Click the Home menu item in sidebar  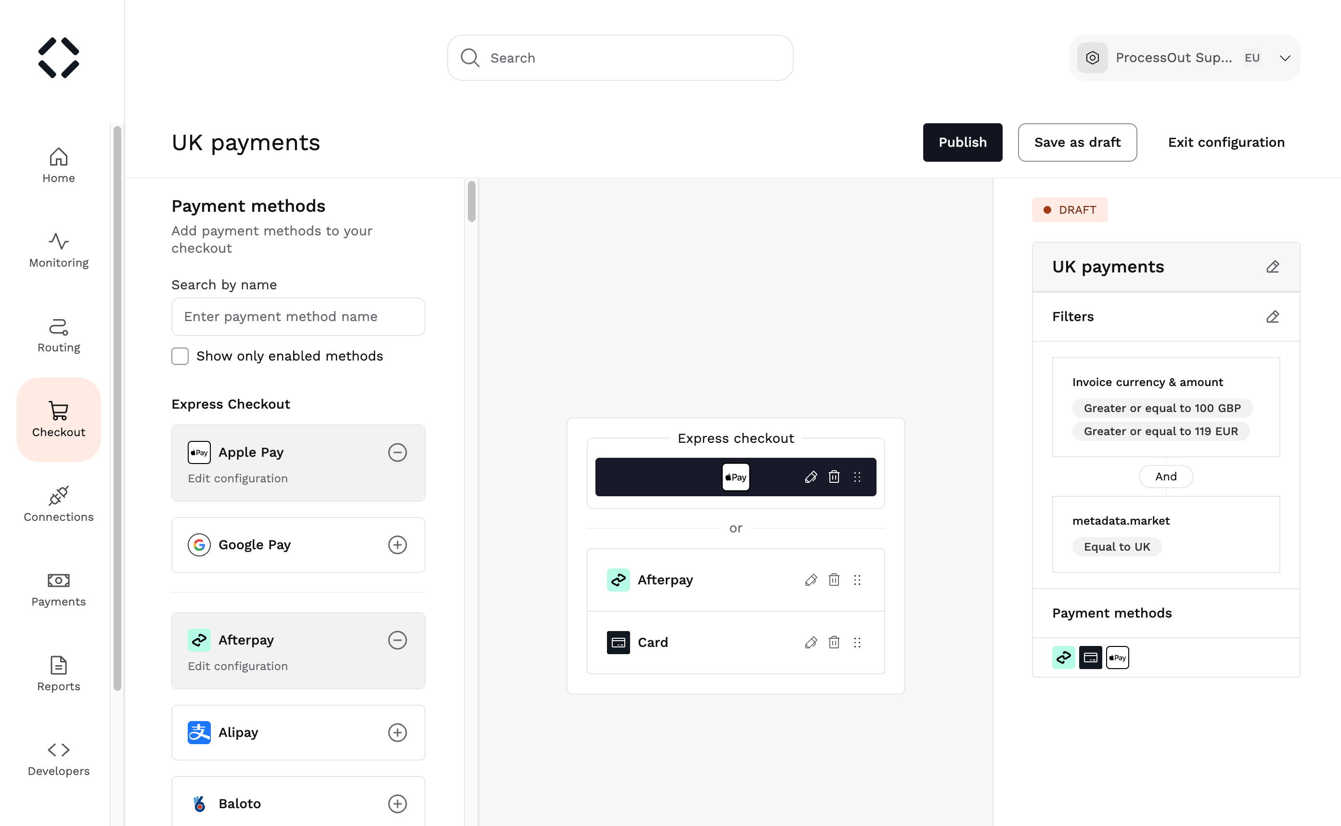pyautogui.click(x=57, y=165)
